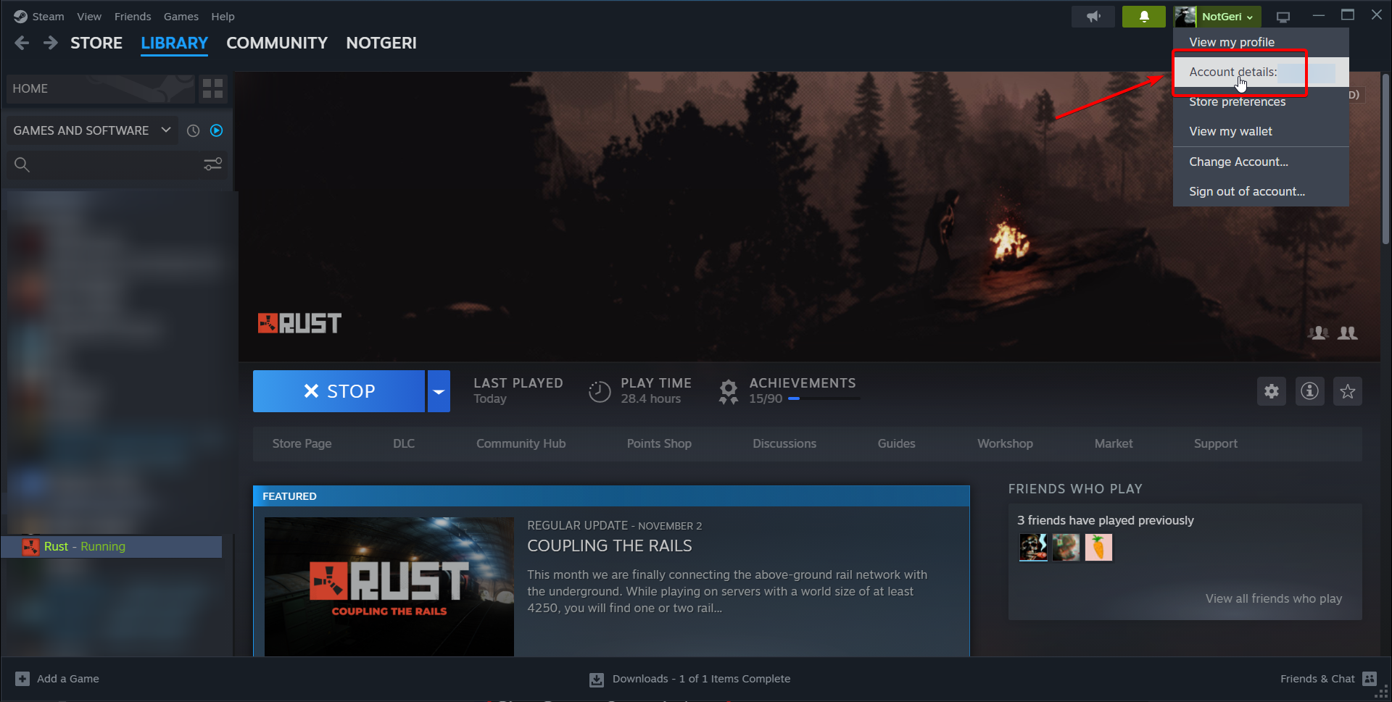Toggle the ready-to-play filter

point(216,130)
